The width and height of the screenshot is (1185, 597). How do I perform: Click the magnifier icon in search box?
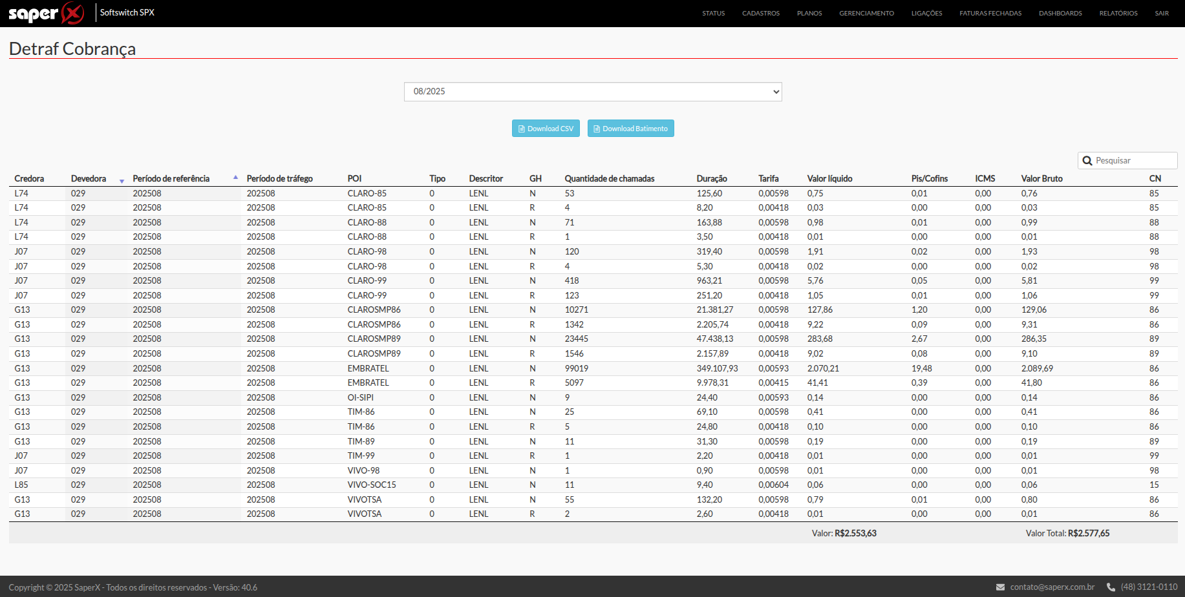1087,161
